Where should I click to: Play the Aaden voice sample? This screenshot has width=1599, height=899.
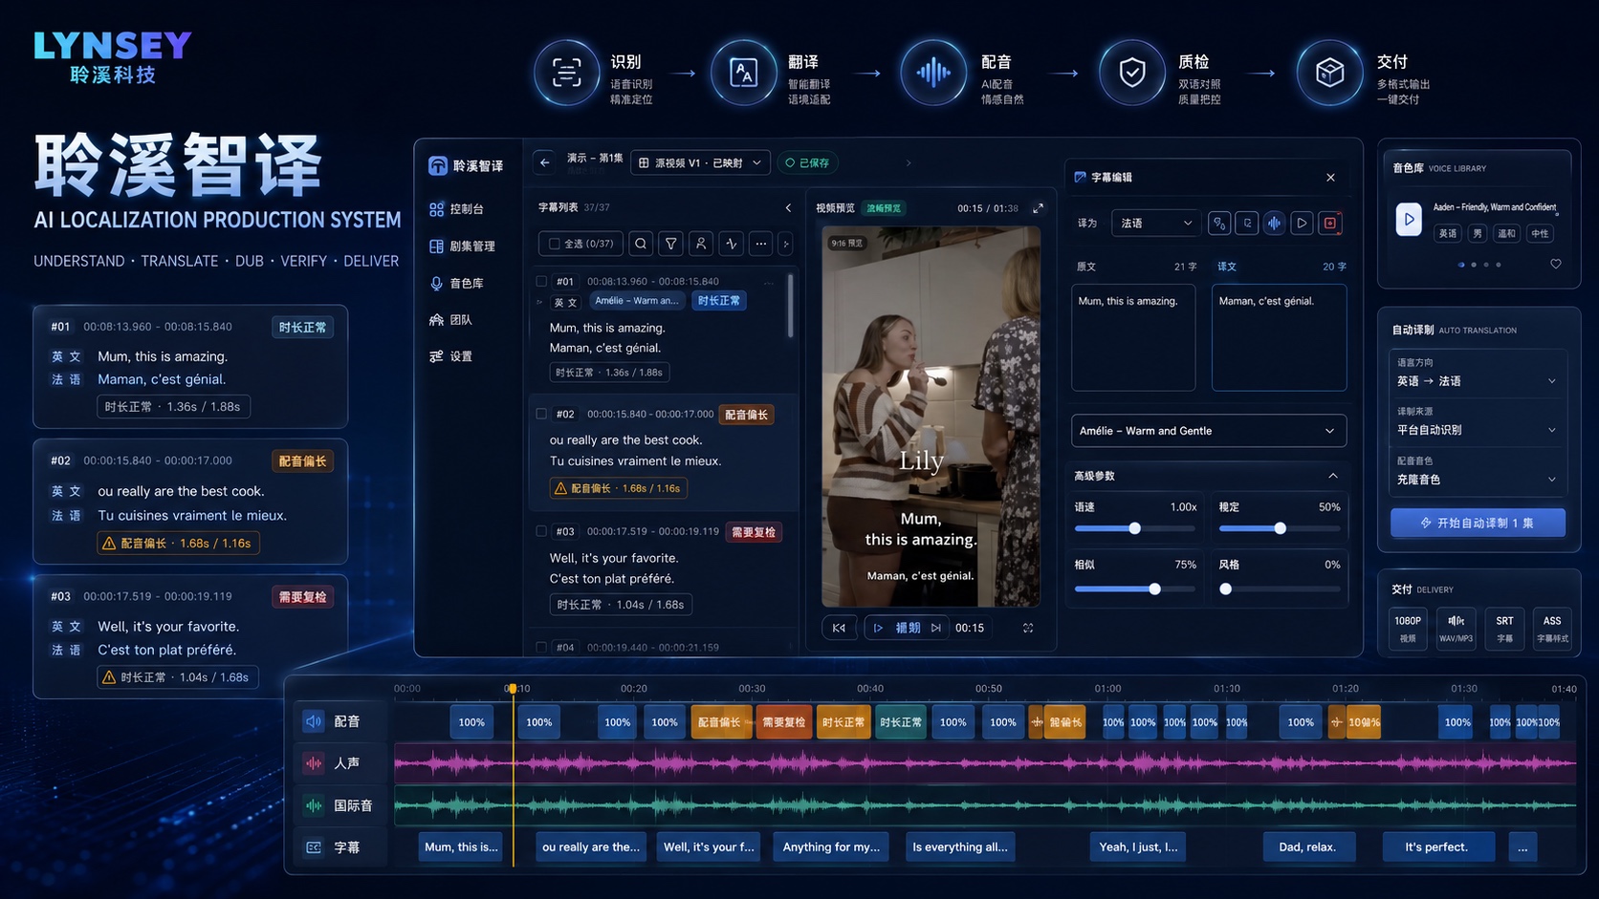(x=1409, y=220)
